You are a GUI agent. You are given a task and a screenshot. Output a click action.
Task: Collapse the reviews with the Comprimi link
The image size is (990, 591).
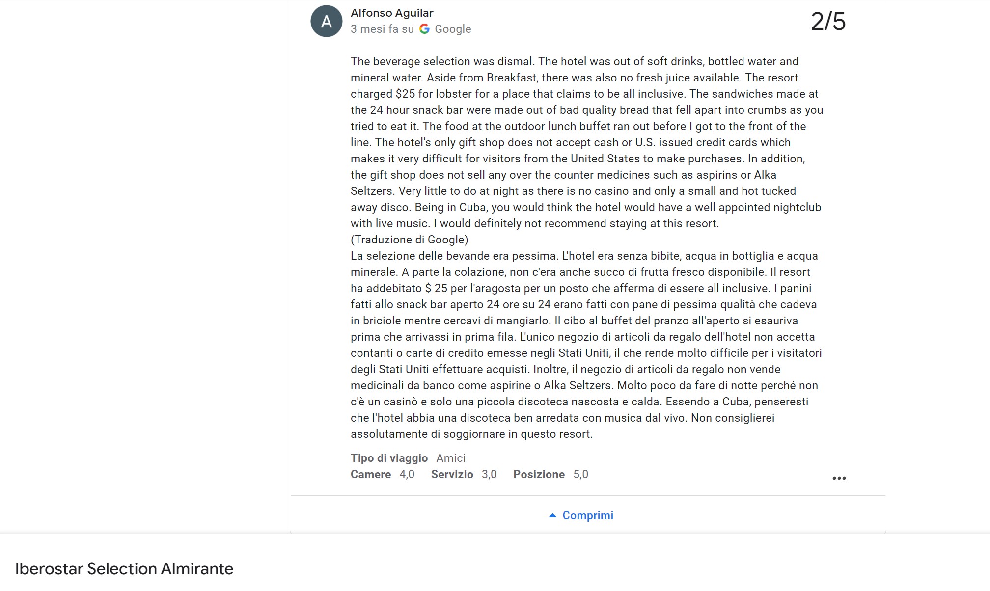(x=587, y=515)
